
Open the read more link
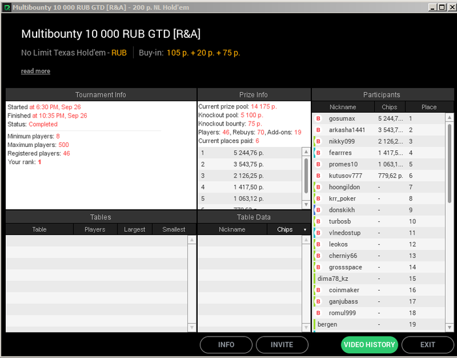[x=35, y=71]
